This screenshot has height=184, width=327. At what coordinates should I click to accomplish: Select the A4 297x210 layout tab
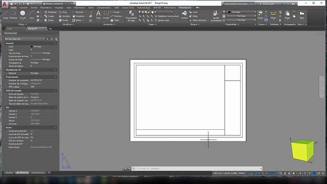pyautogui.click(x=22, y=173)
